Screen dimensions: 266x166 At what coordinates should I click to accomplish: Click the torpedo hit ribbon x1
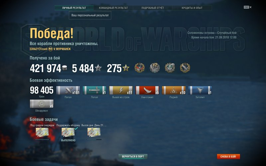94,90
